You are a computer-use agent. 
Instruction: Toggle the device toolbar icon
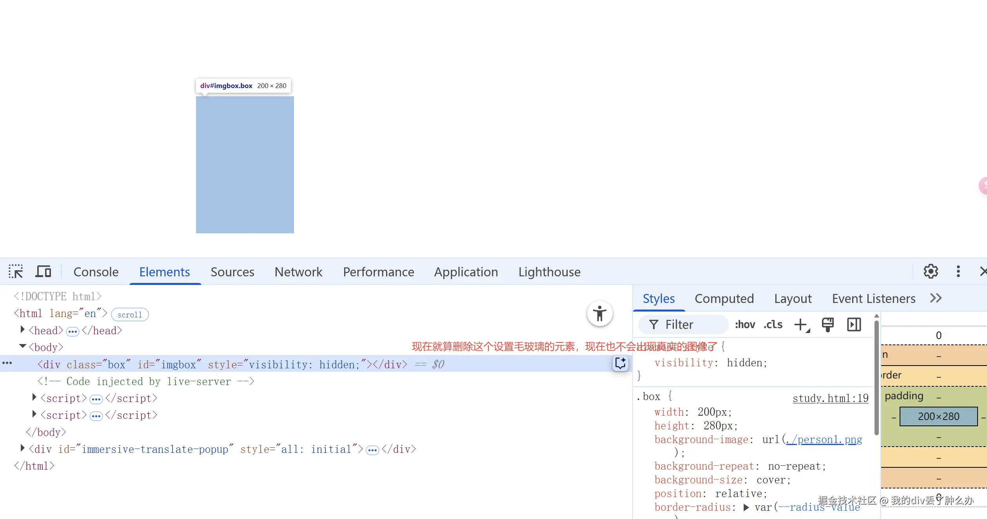(x=43, y=271)
